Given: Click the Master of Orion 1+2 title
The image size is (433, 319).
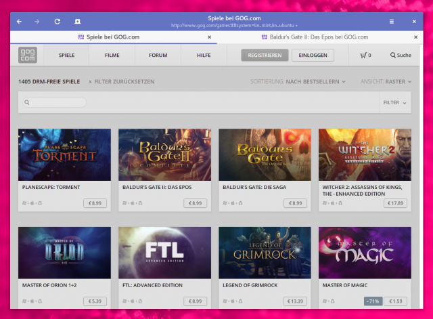Looking at the screenshot, I should [x=49, y=285].
